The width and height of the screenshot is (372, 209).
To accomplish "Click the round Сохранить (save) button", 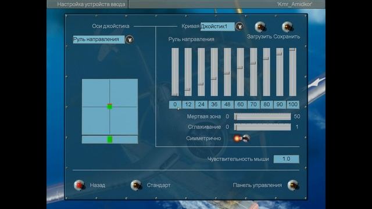I will pyautogui.click(x=287, y=27).
